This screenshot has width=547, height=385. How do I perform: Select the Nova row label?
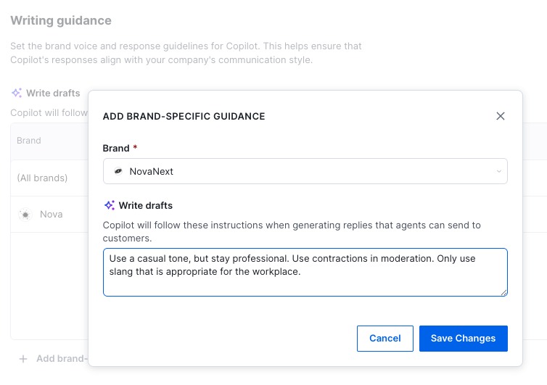click(51, 215)
